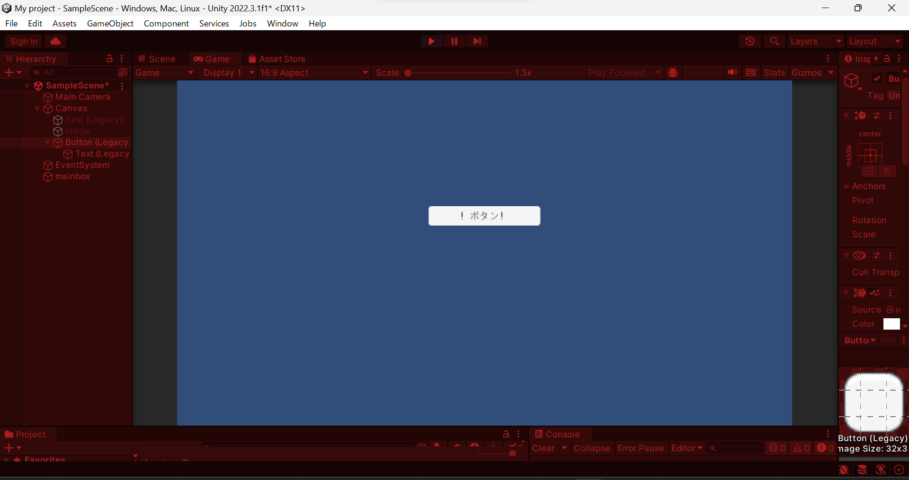Click the Source Image object picker circle

(890, 310)
